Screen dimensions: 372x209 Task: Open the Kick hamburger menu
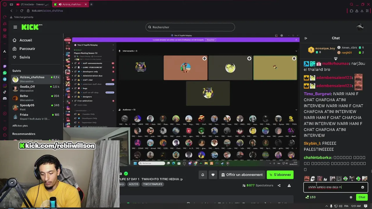(15, 27)
